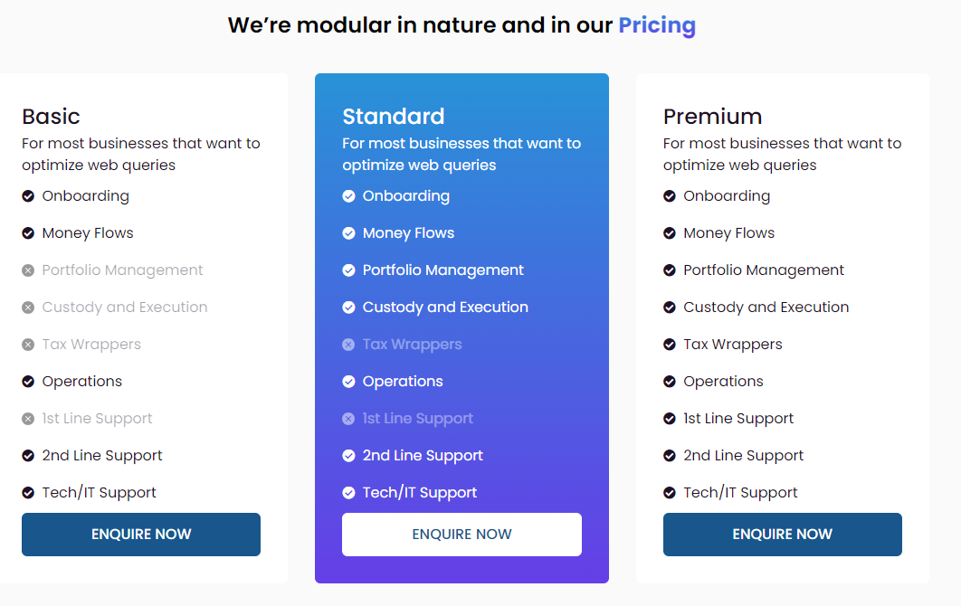Select the Standard plan title

click(x=393, y=117)
